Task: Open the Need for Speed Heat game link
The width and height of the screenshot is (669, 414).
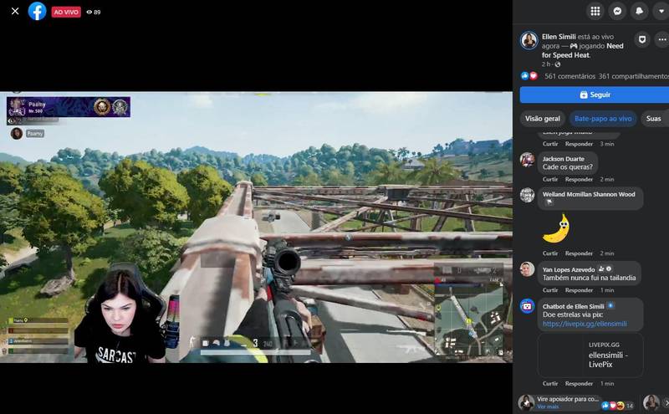Action: 582,50
